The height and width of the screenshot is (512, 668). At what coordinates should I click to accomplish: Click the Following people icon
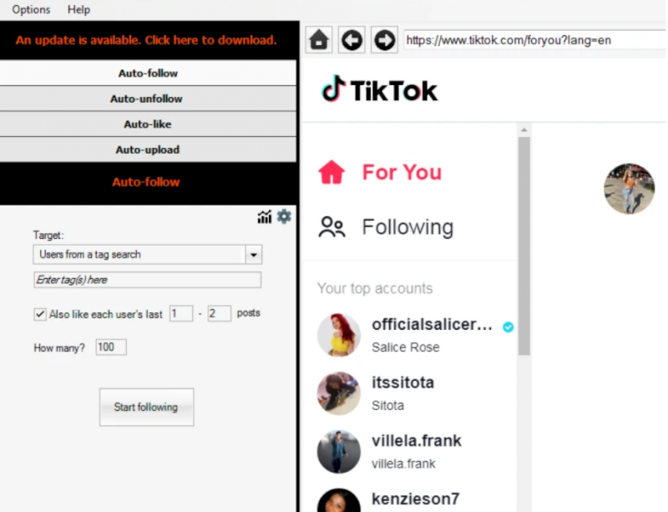tap(331, 227)
